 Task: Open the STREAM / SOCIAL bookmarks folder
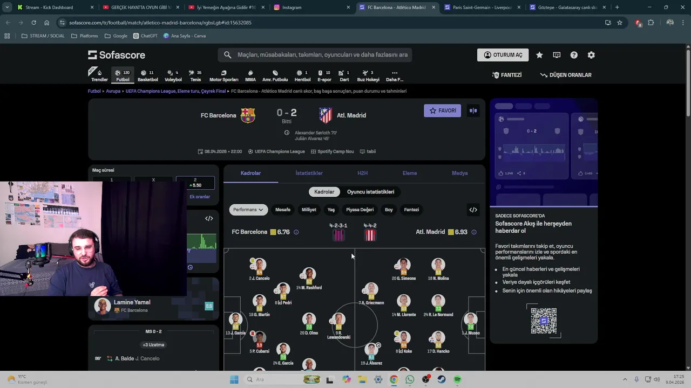tap(43, 36)
